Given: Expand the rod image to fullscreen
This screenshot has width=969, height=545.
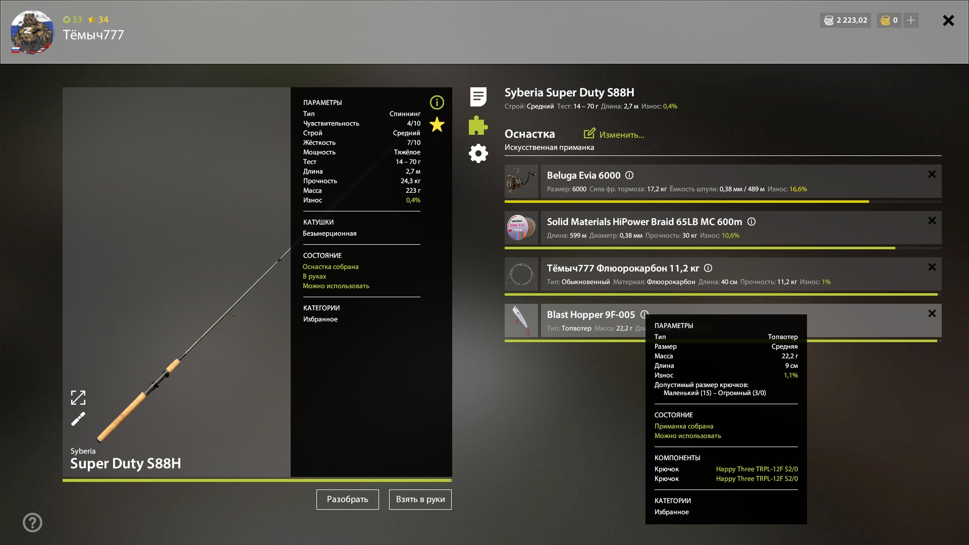Looking at the screenshot, I should (78, 398).
